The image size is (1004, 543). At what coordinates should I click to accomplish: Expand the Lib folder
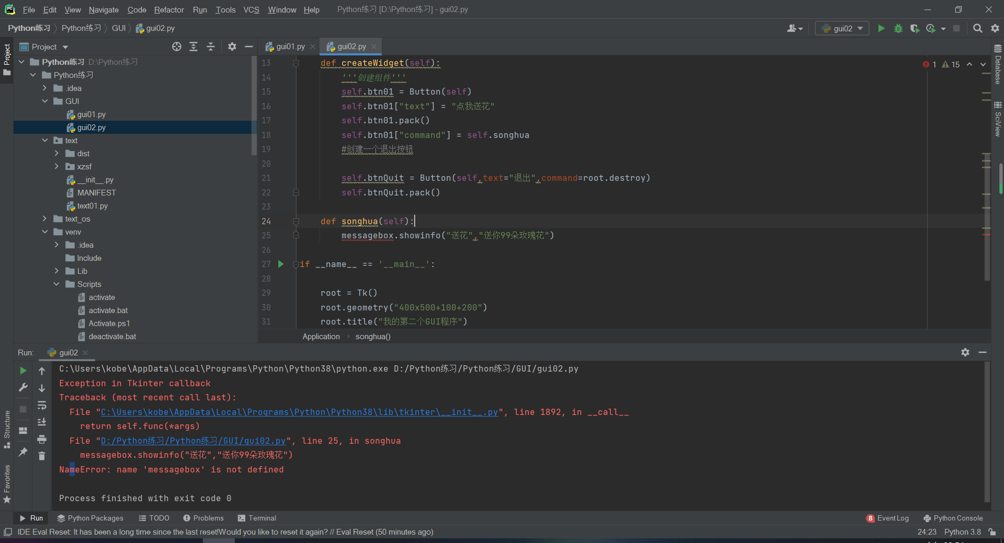click(x=56, y=271)
